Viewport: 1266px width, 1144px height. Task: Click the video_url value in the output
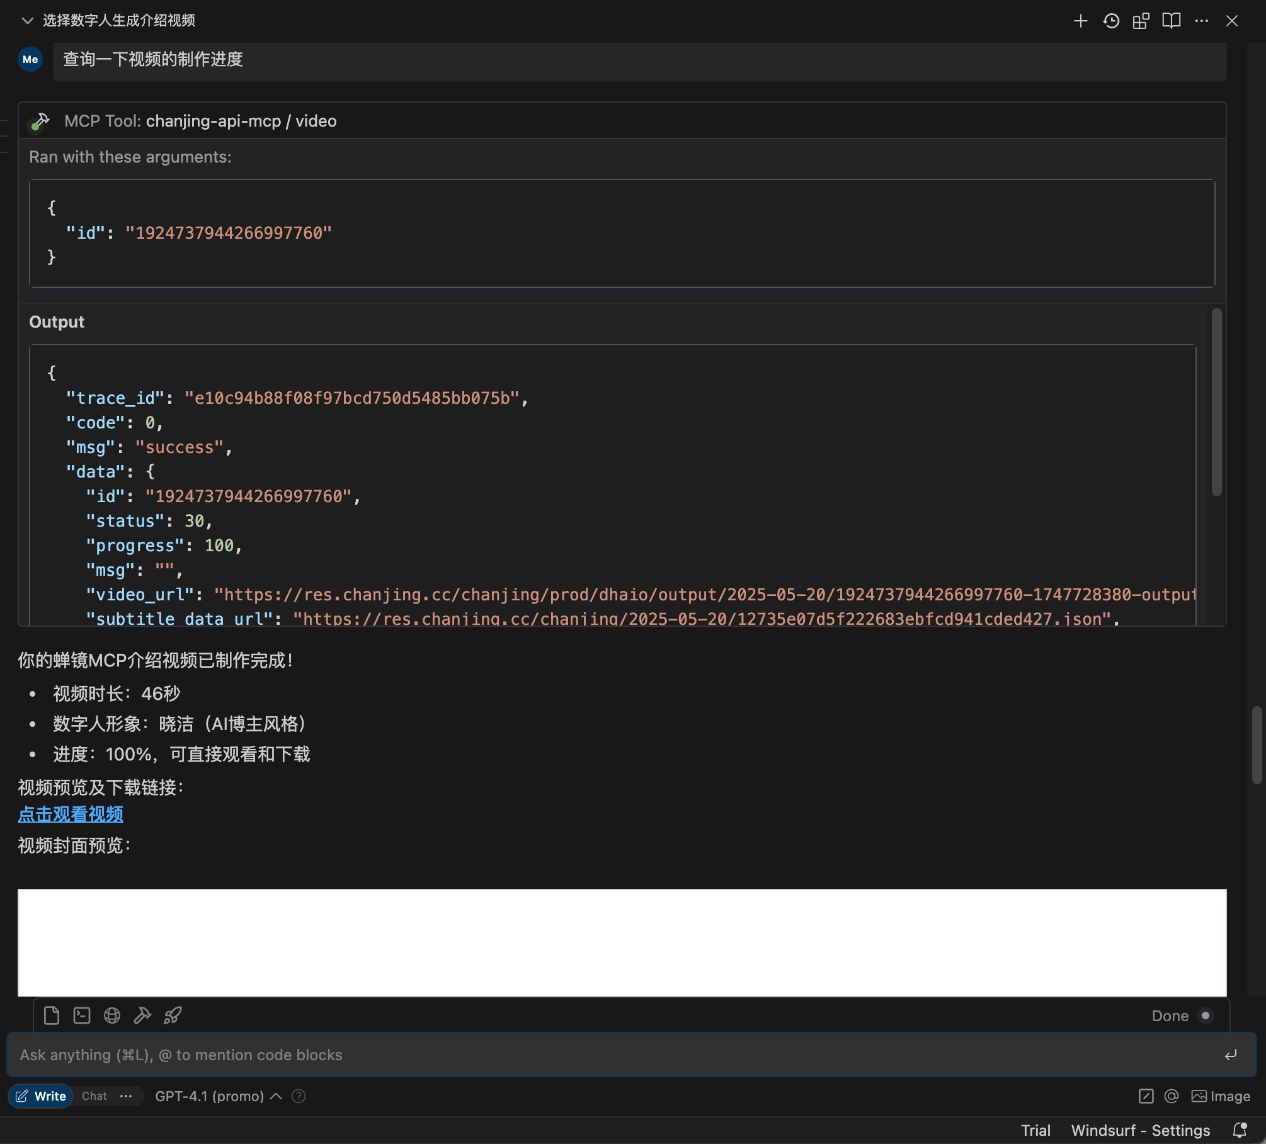[704, 595]
